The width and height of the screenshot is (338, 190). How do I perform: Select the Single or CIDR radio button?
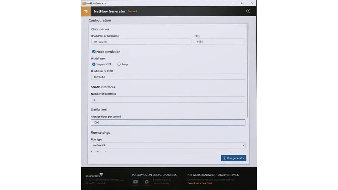[x=94, y=64]
